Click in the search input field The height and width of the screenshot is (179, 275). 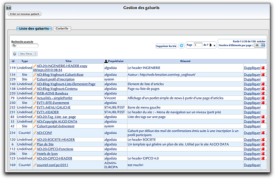[25, 46]
